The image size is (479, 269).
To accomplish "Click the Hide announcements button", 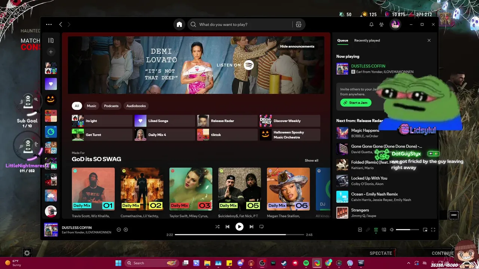I will click(297, 46).
